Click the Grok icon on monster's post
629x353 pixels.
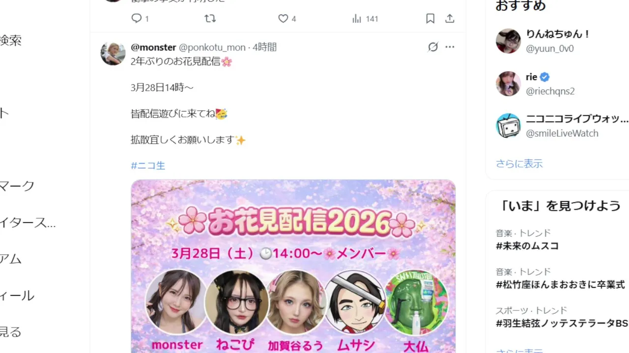(433, 47)
